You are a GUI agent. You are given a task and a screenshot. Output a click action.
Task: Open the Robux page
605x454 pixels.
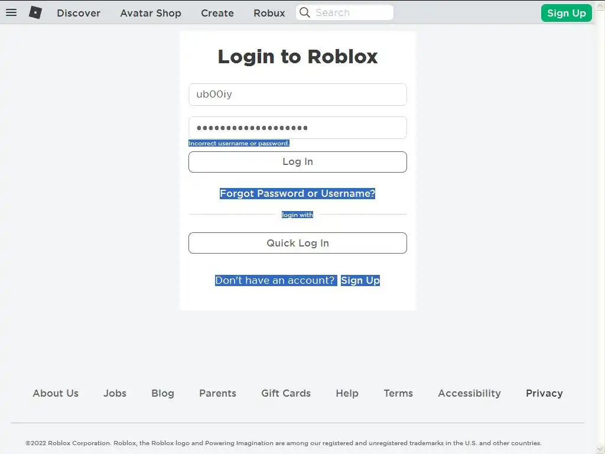[x=269, y=13]
